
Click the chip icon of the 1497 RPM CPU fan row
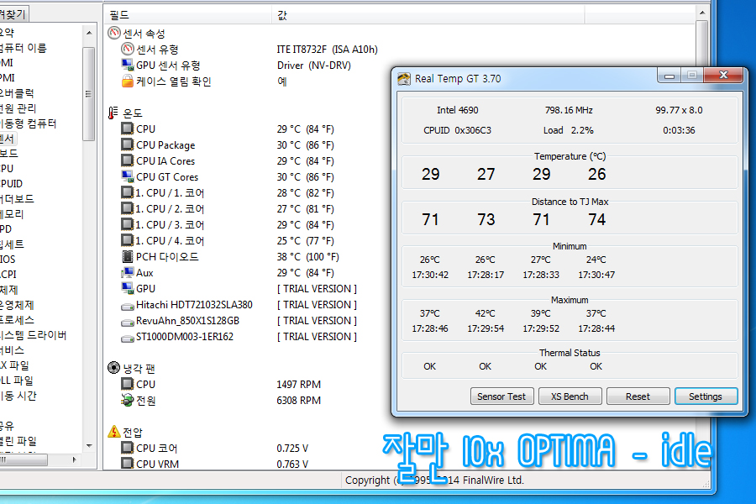(128, 384)
